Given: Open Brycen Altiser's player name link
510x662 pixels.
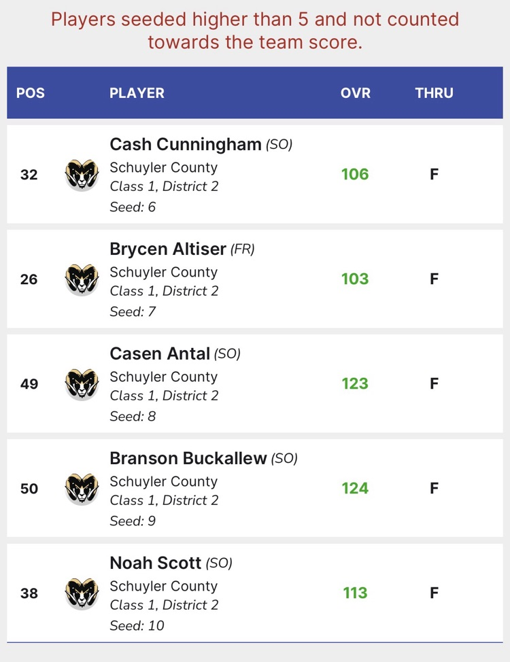Looking at the screenshot, I should (x=167, y=249).
